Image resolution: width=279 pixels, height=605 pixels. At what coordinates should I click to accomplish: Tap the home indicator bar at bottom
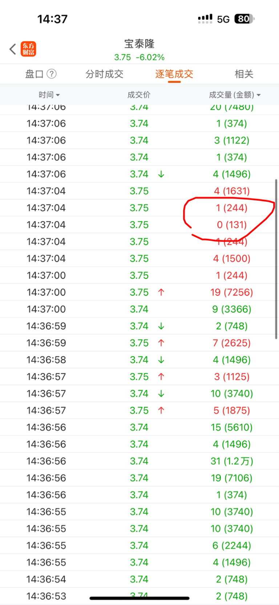139,598
